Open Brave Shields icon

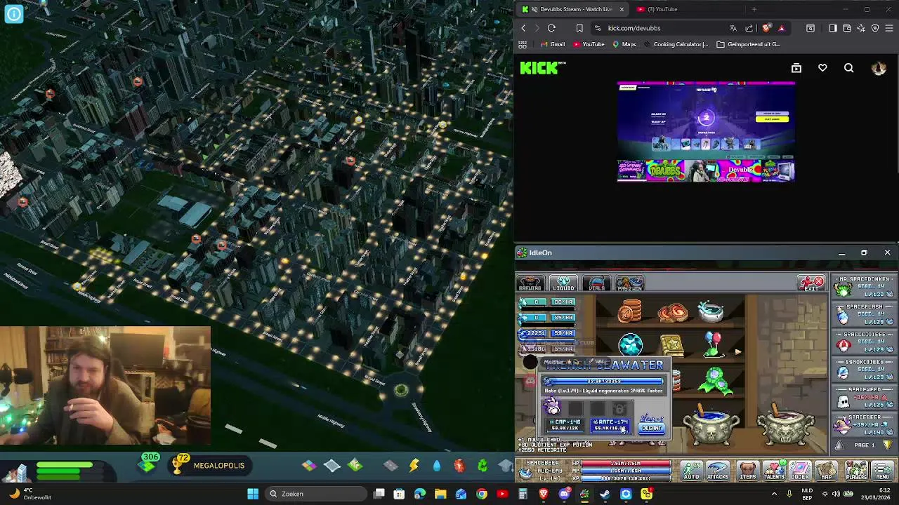tap(766, 28)
